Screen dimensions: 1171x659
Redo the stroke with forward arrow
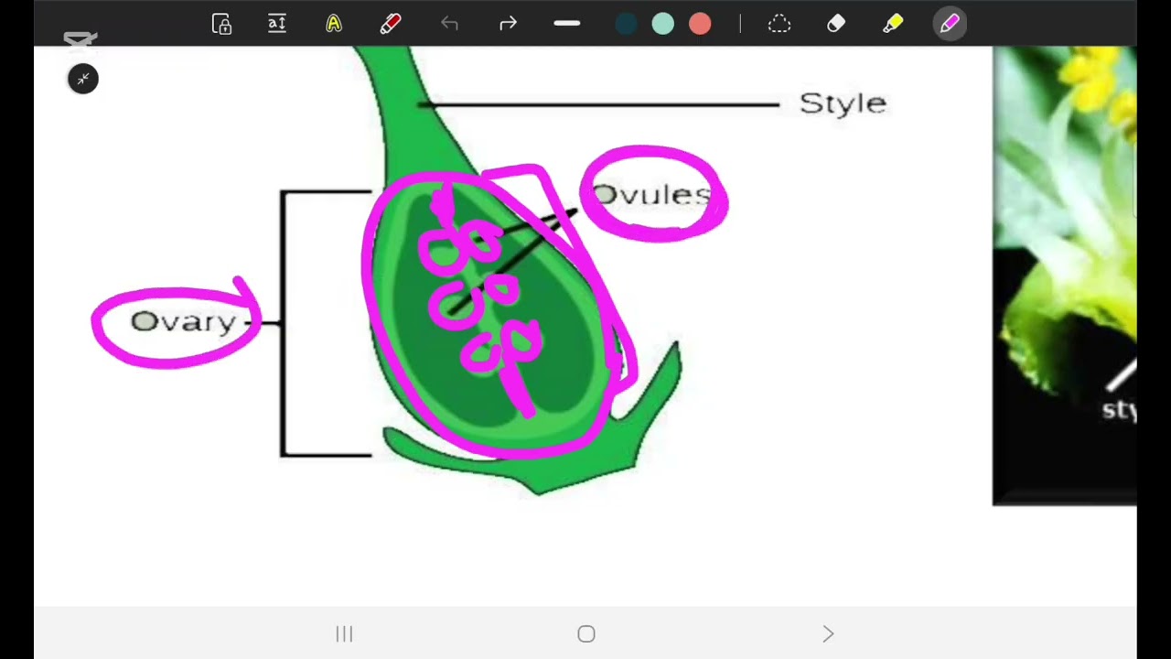tap(508, 24)
